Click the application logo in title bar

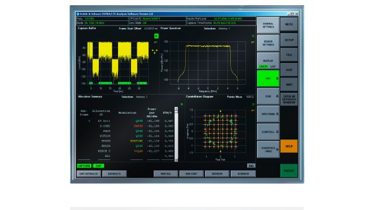point(78,14)
